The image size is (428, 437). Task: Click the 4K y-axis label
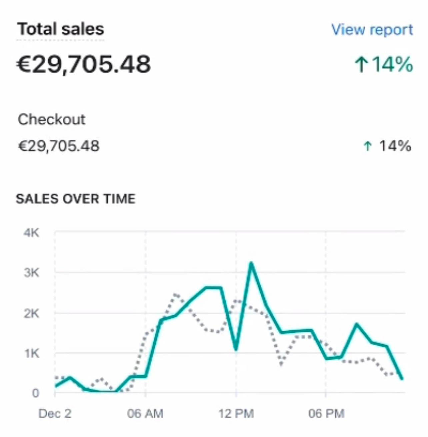pyautogui.click(x=31, y=233)
